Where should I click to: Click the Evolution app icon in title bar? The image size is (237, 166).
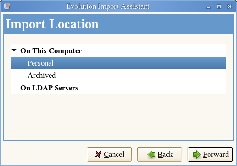tap(7, 6)
